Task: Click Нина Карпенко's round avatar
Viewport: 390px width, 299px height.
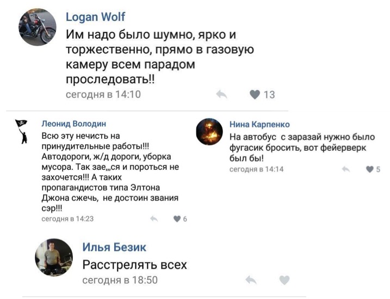Action: tap(209, 132)
